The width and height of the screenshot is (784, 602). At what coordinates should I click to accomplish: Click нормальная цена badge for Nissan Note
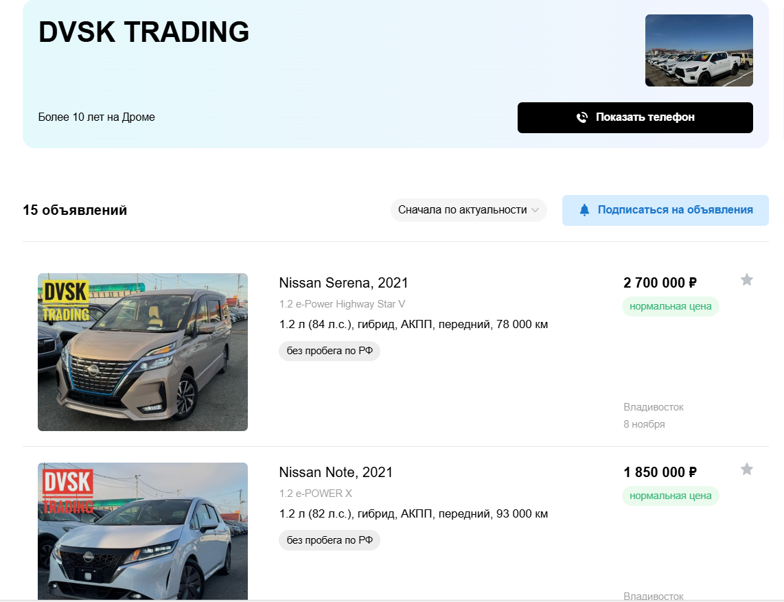click(670, 496)
